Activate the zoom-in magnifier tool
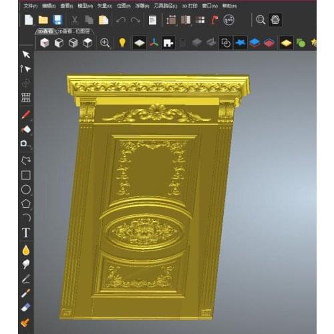Viewport: 334px width, 334px height. (x=105, y=43)
